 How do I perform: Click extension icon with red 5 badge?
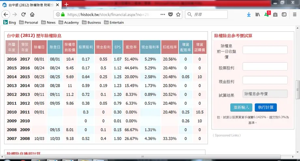[x=267, y=14]
